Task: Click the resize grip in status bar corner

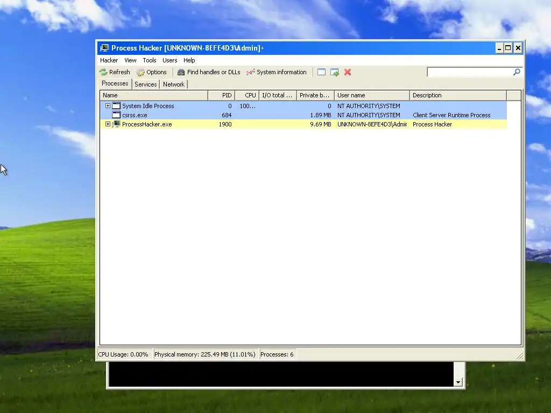Action: tap(520, 356)
